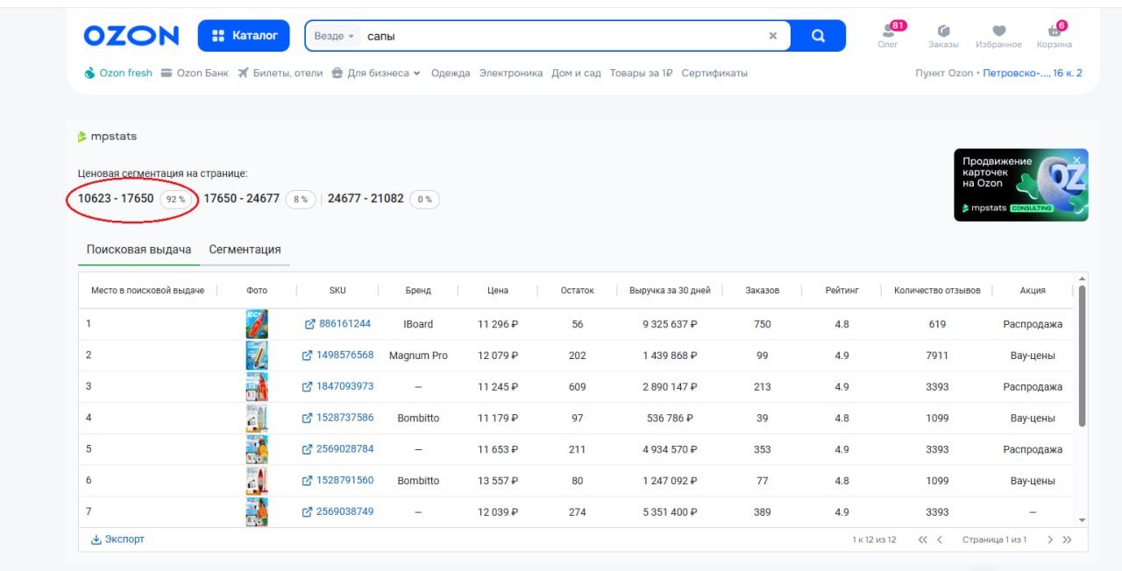This screenshot has width=1122, height=571.
Task: Jump to last table page arrow
Action: 1067,539
